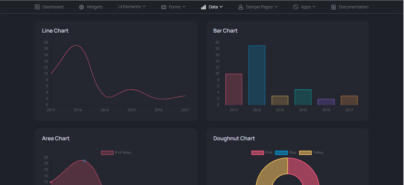The height and width of the screenshot is (185, 404).
Task: Toggle '# of Votes' area chart legend
Action: 116,152
